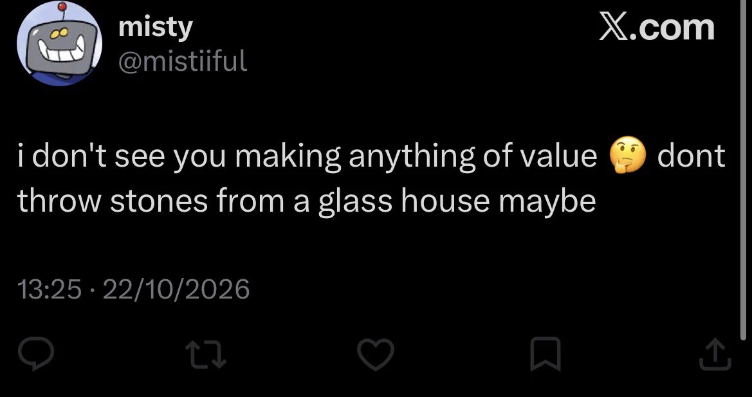This screenshot has width=752, height=397.
Task: Click the vertical scrollbar at the right edge
Action: coord(744,171)
